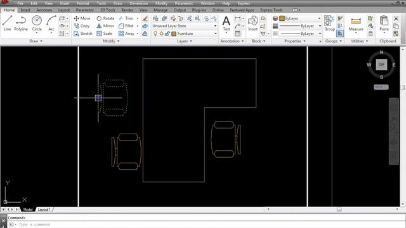The width and height of the screenshot is (406, 228).
Task: Click the Plug-ins tab
Action: tap(199, 10)
